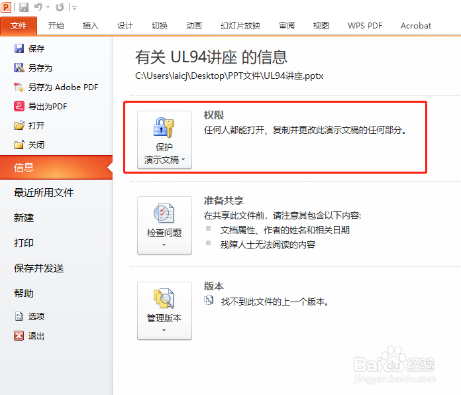The width and height of the screenshot is (461, 395).
Task: Switch to the 切换 ribbon tab
Action: click(160, 26)
